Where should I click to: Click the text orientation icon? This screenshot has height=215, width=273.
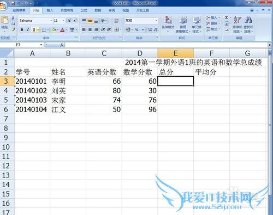coord(103,21)
